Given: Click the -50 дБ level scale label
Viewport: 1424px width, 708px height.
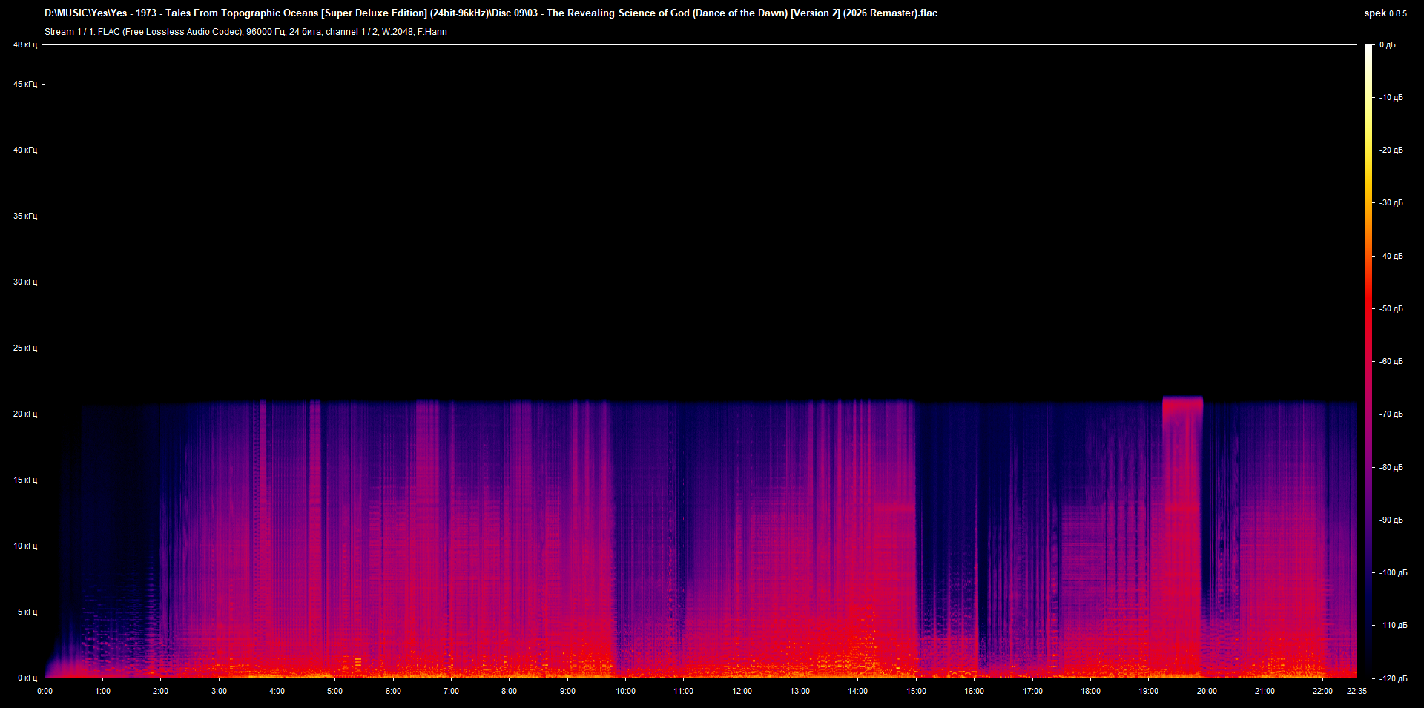Looking at the screenshot, I should coord(1391,309).
